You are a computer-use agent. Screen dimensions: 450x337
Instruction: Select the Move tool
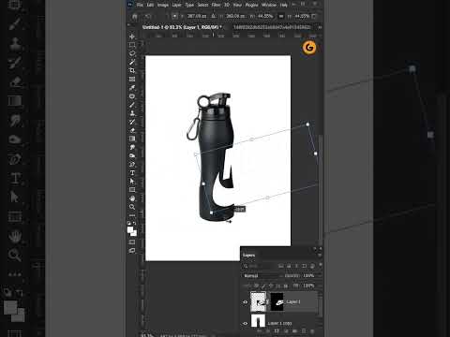coord(132,37)
